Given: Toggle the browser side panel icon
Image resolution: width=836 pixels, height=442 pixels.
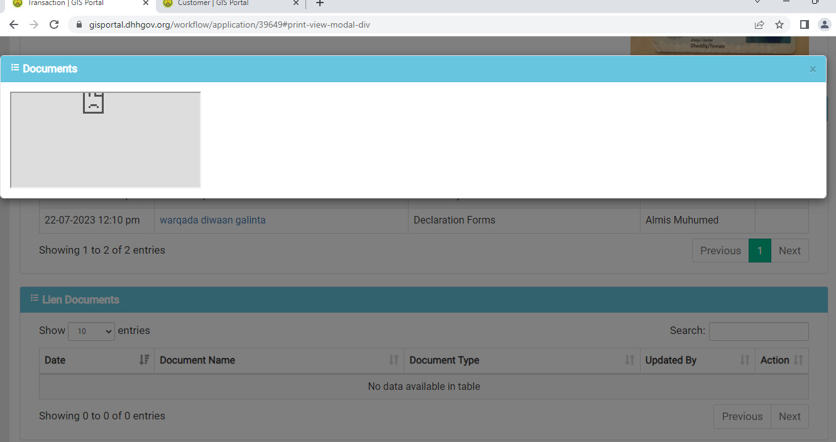Looking at the screenshot, I should pyautogui.click(x=804, y=24).
